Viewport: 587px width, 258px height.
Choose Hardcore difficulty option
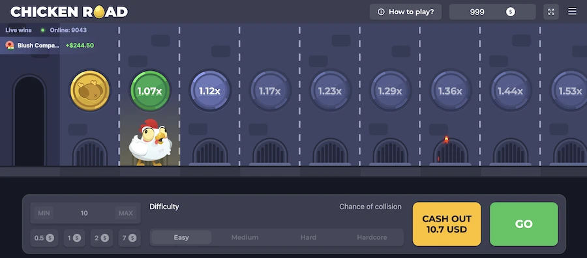point(372,237)
